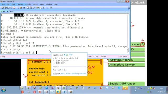Click the first 'host bits' related link
168x94 pixels.
[75, 74]
